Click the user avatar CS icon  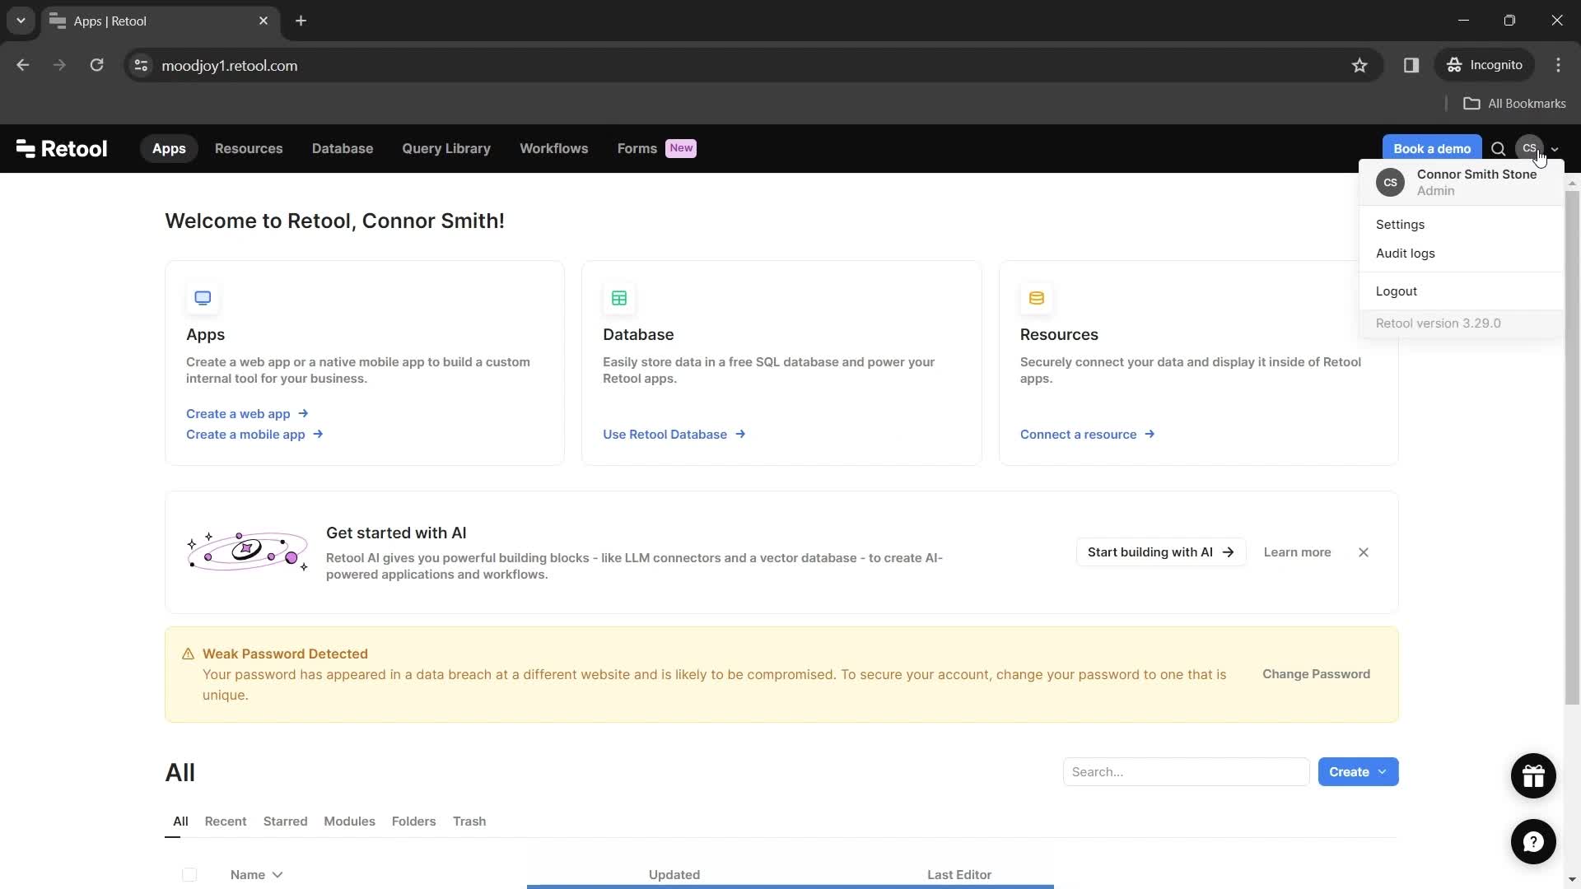pos(1529,147)
